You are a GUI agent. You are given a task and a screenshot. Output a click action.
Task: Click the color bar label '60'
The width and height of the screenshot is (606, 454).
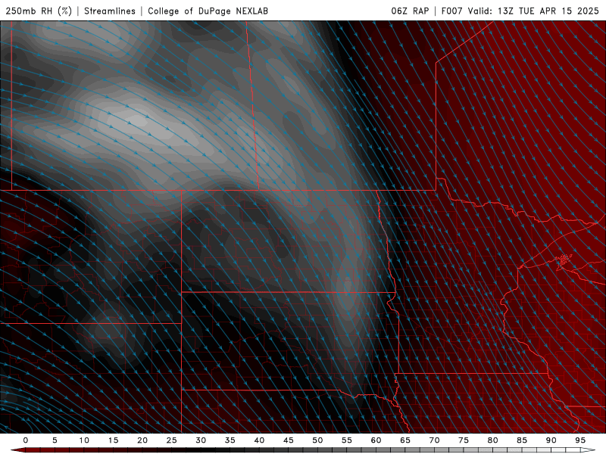pos(376,440)
